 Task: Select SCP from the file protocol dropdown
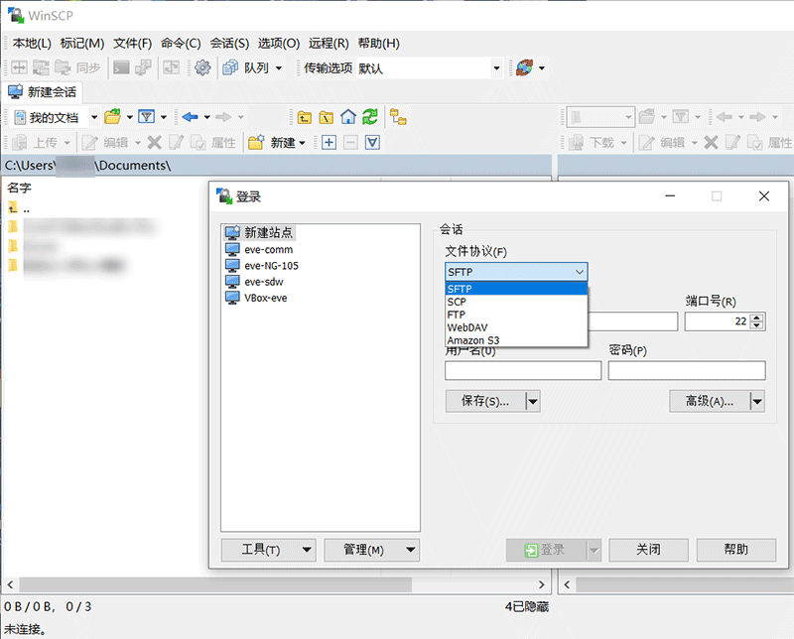pyautogui.click(x=474, y=302)
